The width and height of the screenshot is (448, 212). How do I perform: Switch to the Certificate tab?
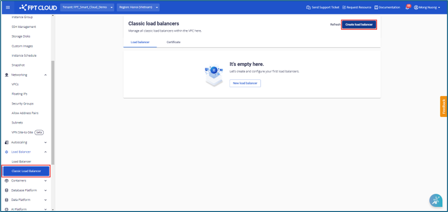[173, 42]
